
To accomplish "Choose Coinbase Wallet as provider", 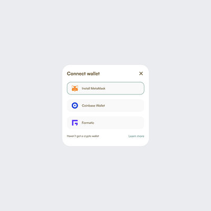I will (105, 105).
